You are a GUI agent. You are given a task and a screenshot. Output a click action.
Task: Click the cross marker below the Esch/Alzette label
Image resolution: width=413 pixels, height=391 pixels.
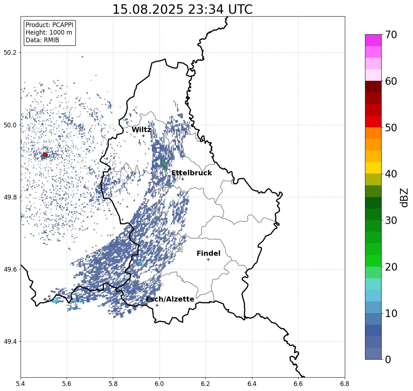157,306
